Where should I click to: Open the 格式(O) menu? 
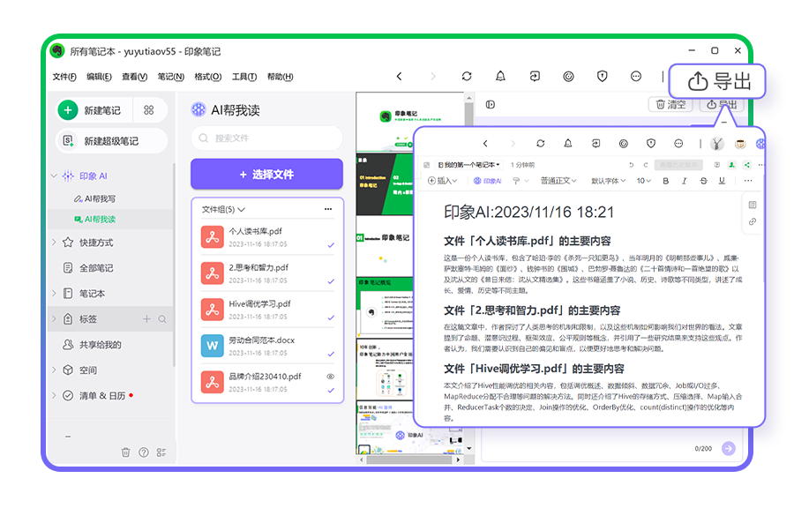[x=207, y=77]
